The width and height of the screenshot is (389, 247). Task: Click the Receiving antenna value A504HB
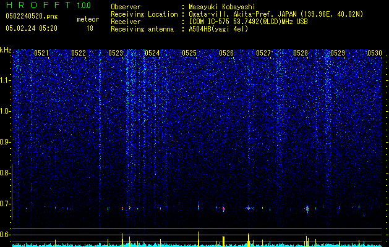tap(201, 29)
